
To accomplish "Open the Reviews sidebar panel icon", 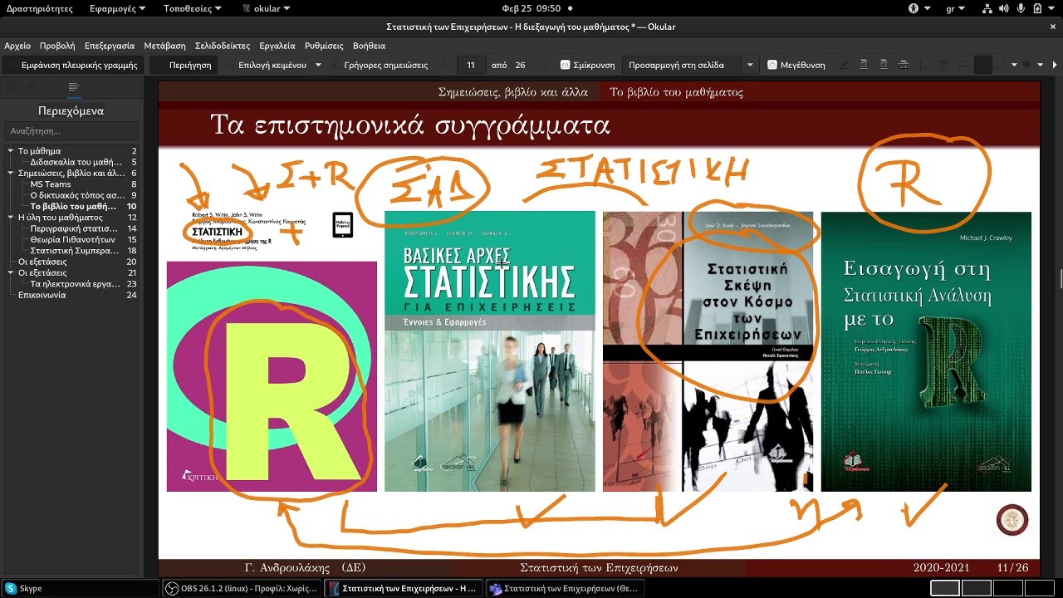I will coord(32,86).
